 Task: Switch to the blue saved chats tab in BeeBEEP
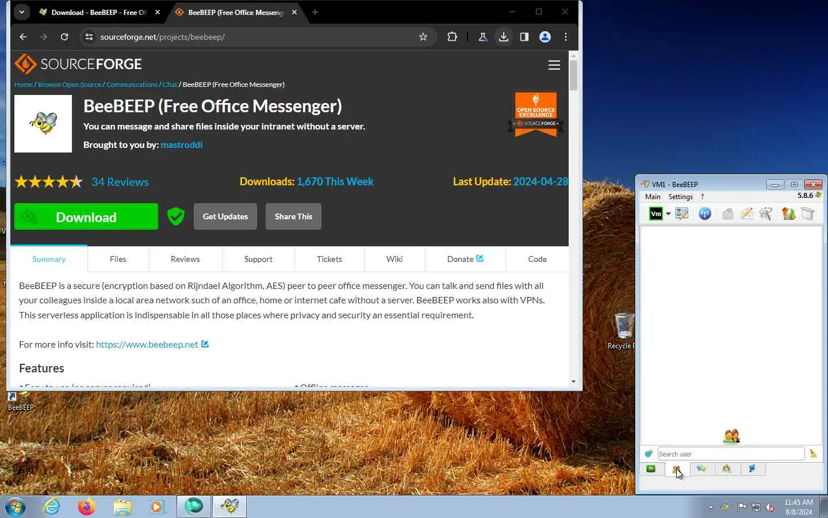coord(752,469)
